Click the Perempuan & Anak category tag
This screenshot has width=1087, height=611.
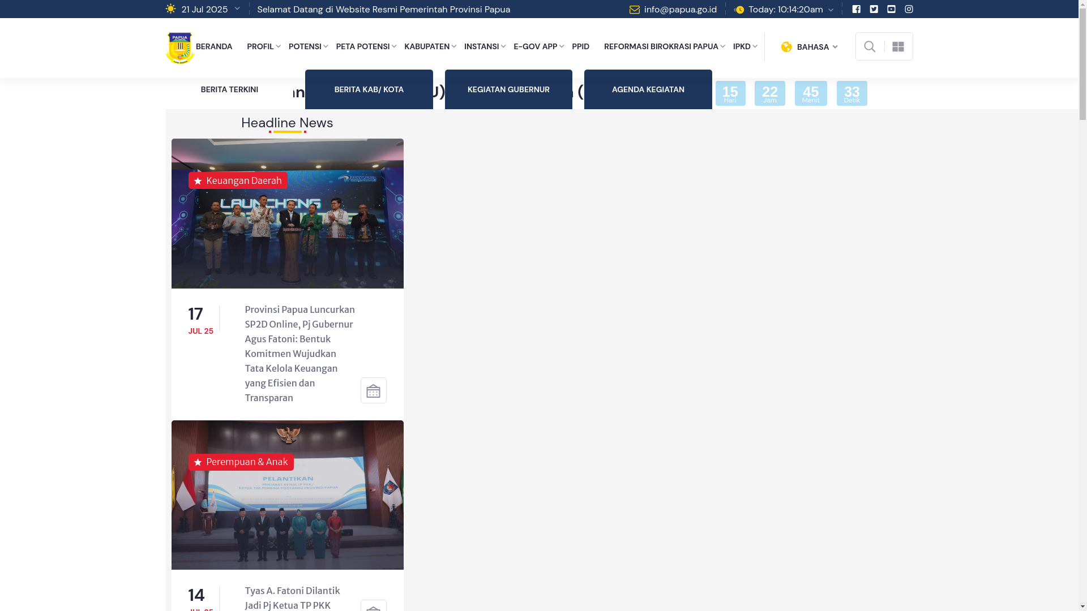tap(241, 462)
